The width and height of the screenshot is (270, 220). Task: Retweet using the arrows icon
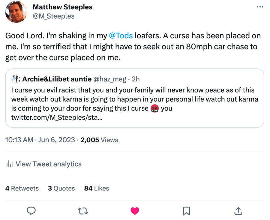coord(83,211)
